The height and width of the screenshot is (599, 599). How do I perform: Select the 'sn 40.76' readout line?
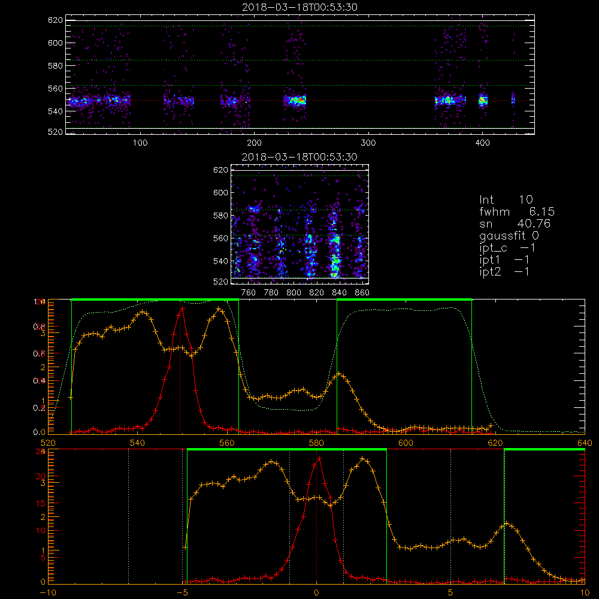(x=515, y=223)
